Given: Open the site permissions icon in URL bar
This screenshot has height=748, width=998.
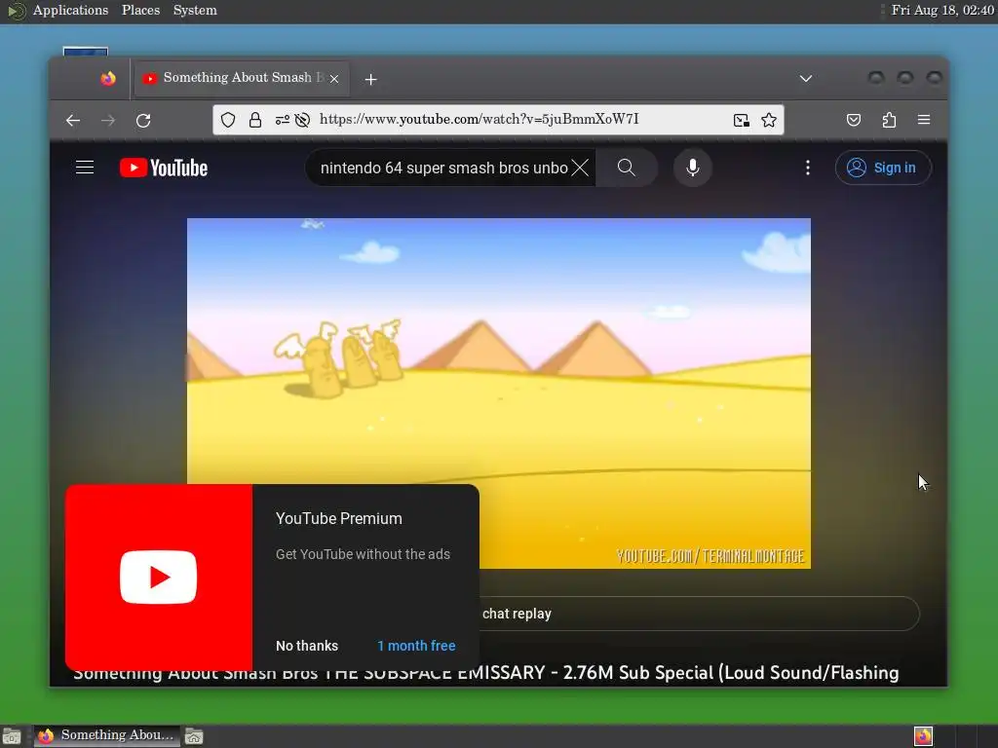Looking at the screenshot, I should coord(282,120).
